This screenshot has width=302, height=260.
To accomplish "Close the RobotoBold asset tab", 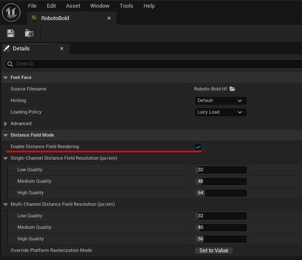I will click(109, 18).
